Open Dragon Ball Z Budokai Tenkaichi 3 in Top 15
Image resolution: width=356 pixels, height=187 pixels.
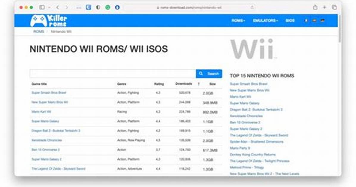tap(256, 110)
